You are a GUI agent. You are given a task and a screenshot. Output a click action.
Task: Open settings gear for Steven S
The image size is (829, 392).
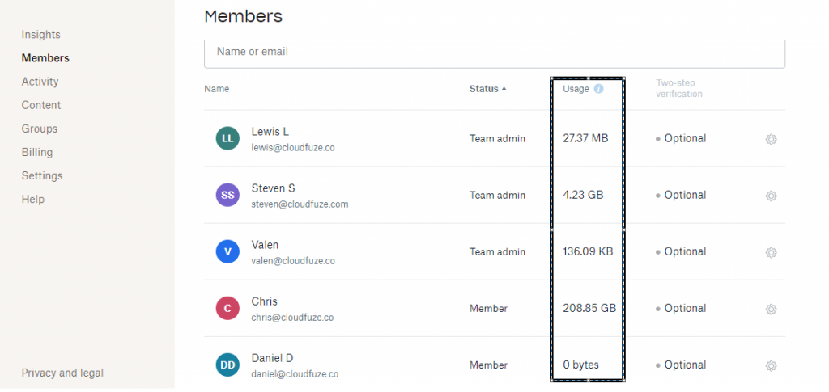tap(771, 196)
